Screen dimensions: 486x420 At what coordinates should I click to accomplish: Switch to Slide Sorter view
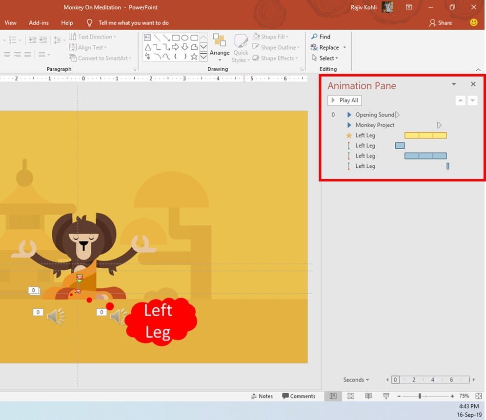[351, 396]
